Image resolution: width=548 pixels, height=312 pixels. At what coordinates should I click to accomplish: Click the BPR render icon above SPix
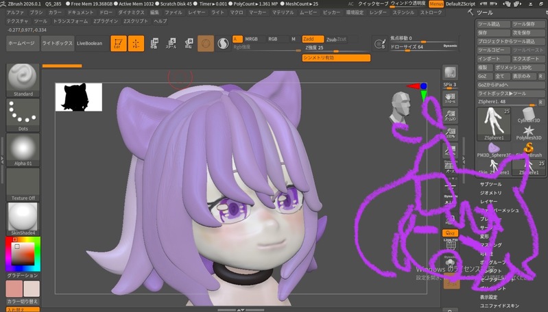(x=450, y=73)
